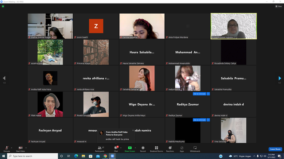284x159 pixels.
Task: Open the Chat panel
Action: (x=116, y=149)
